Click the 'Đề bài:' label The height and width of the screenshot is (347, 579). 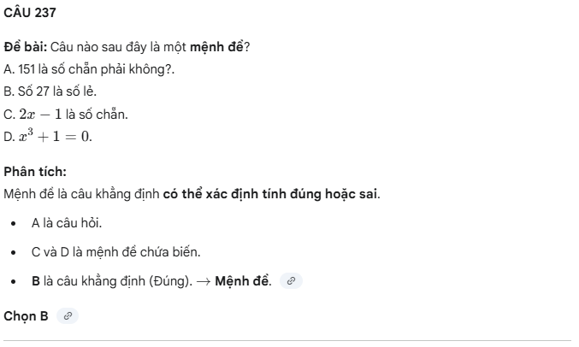[31, 45]
